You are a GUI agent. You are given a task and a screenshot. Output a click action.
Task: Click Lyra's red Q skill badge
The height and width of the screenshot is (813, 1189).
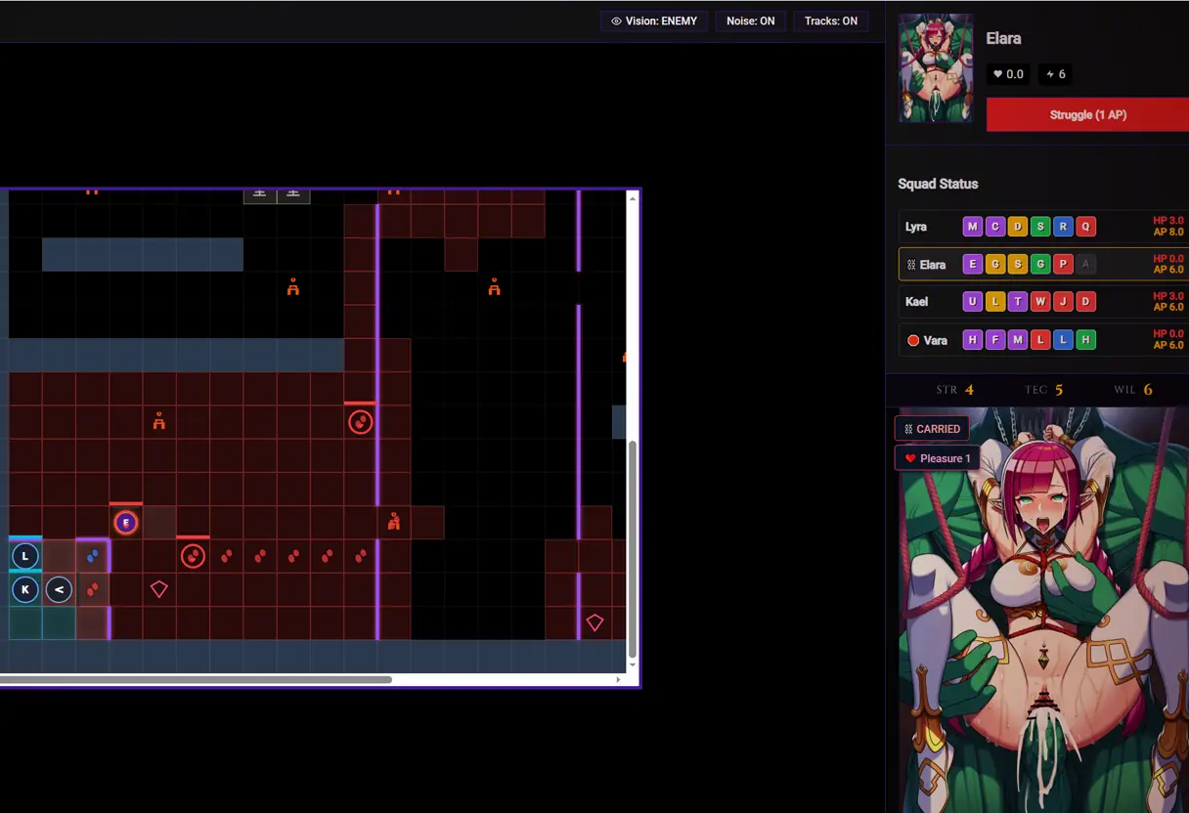click(x=1085, y=227)
